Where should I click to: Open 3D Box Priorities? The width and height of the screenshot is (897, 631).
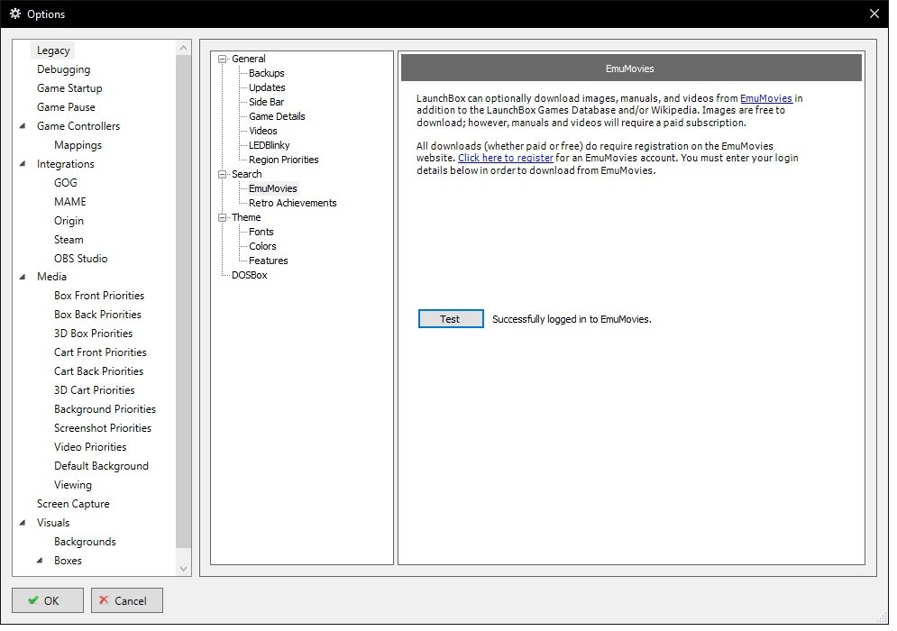[93, 333]
